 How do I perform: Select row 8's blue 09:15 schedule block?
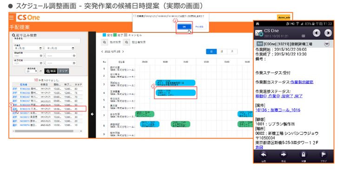[150, 124]
